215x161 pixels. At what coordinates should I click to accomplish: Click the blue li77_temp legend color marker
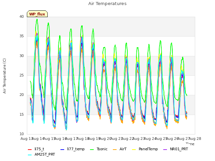(x=62, y=150)
